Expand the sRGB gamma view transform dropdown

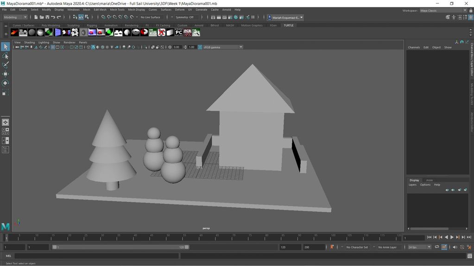(x=222, y=47)
